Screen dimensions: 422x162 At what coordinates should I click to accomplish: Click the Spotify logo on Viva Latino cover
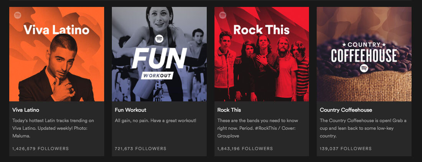tap(17, 15)
